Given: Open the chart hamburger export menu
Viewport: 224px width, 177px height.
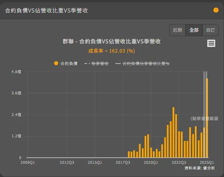Looking at the screenshot, I should pyautogui.click(x=211, y=43).
